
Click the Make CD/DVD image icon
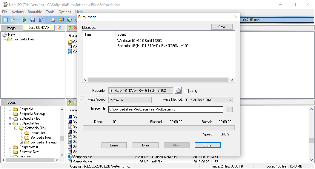[53, 20]
